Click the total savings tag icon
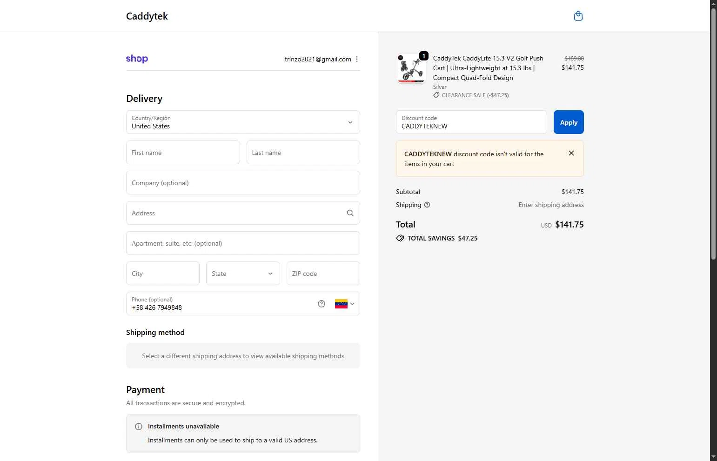Image resolution: width=717 pixels, height=461 pixels. 400,238
